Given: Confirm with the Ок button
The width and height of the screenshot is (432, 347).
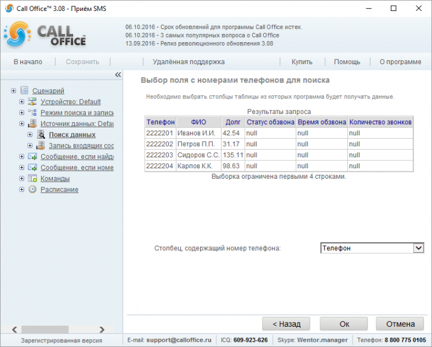Looking at the screenshot, I should click(344, 324).
